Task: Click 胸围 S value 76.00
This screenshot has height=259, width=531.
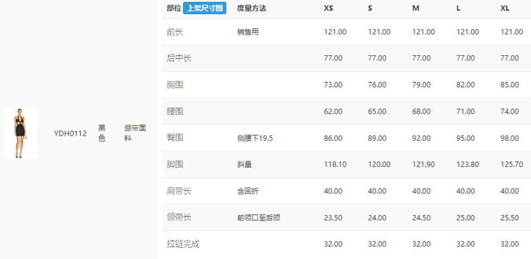Action: pyautogui.click(x=377, y=84)
